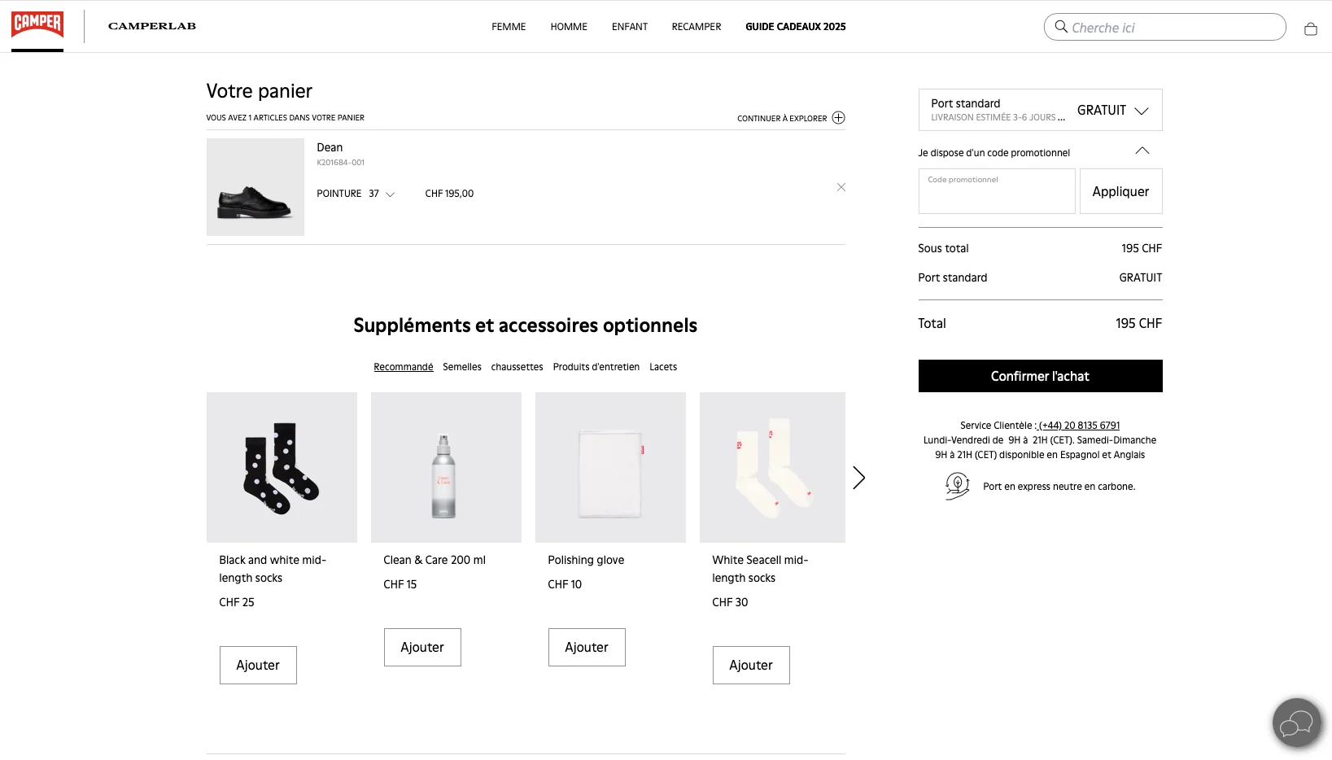Open the GUIDE CADEAUX 2025 menu

coord(795,27)
